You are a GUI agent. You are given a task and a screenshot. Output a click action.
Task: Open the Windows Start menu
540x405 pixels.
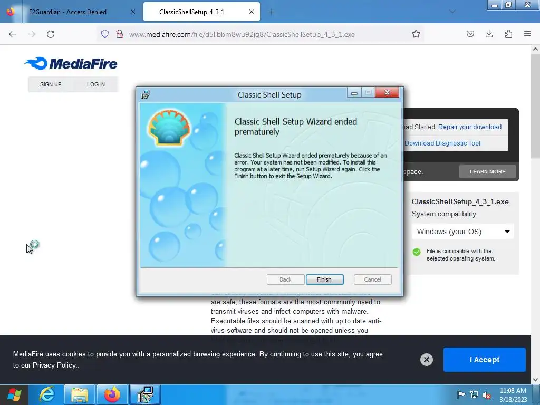point(14,394)
